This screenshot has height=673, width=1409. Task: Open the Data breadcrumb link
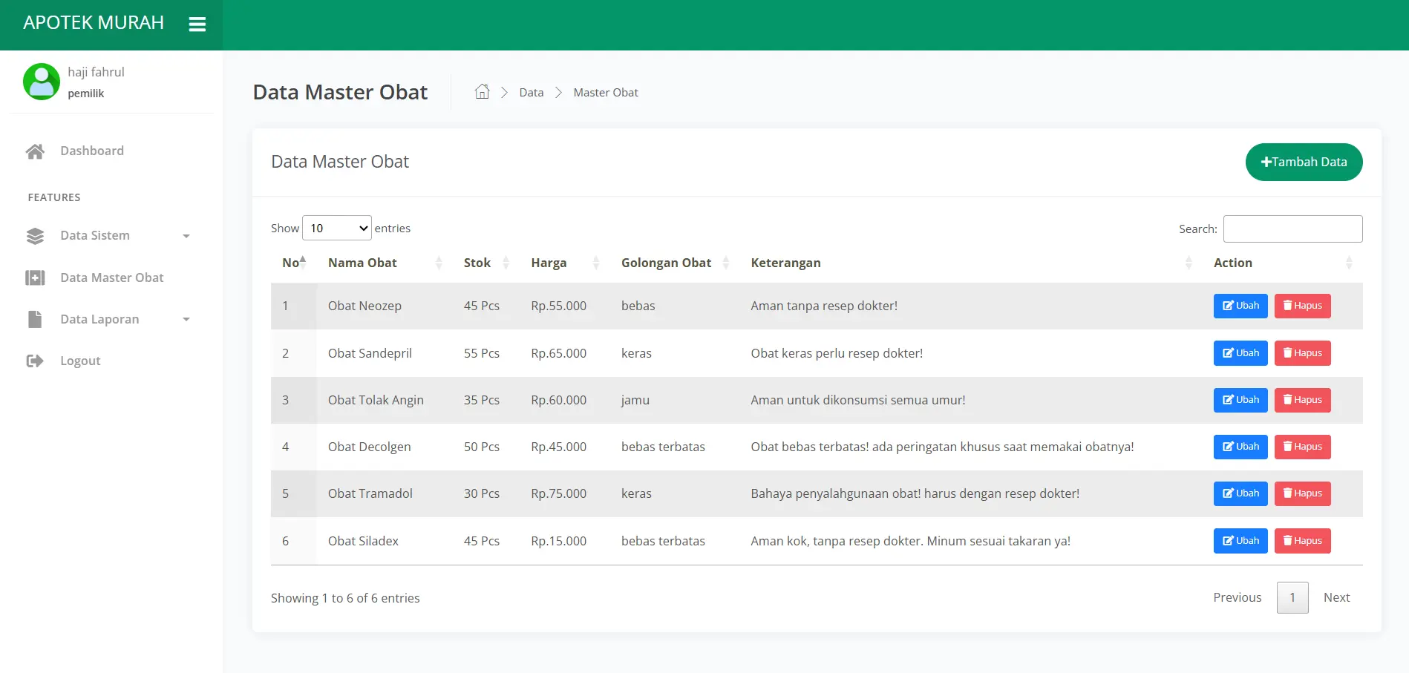[x=532, y=92]
